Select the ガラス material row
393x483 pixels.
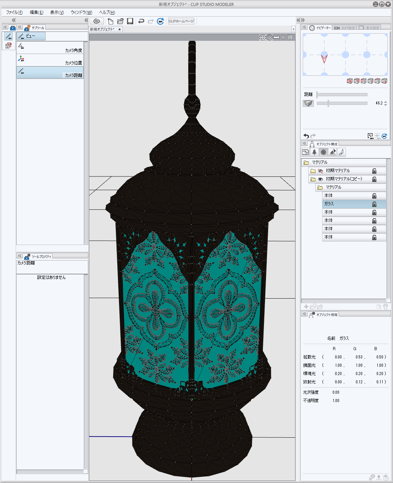[x=354, y=204]
